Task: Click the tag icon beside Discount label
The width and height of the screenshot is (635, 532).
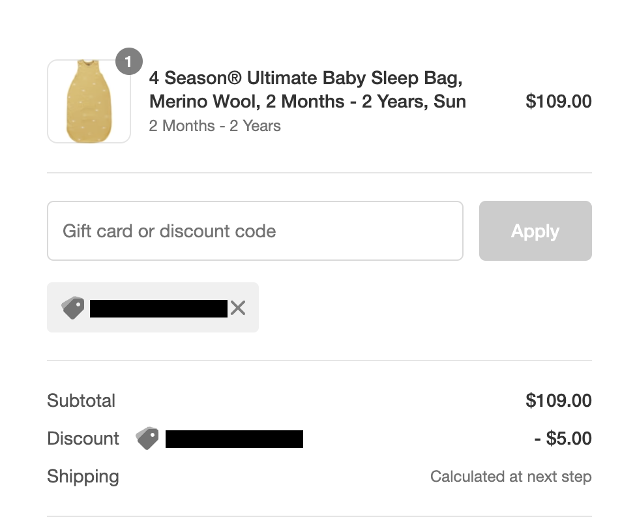Action: point(147,438)
